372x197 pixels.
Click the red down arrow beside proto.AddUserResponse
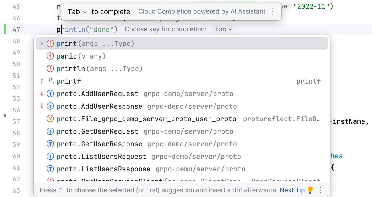point(42,106)
